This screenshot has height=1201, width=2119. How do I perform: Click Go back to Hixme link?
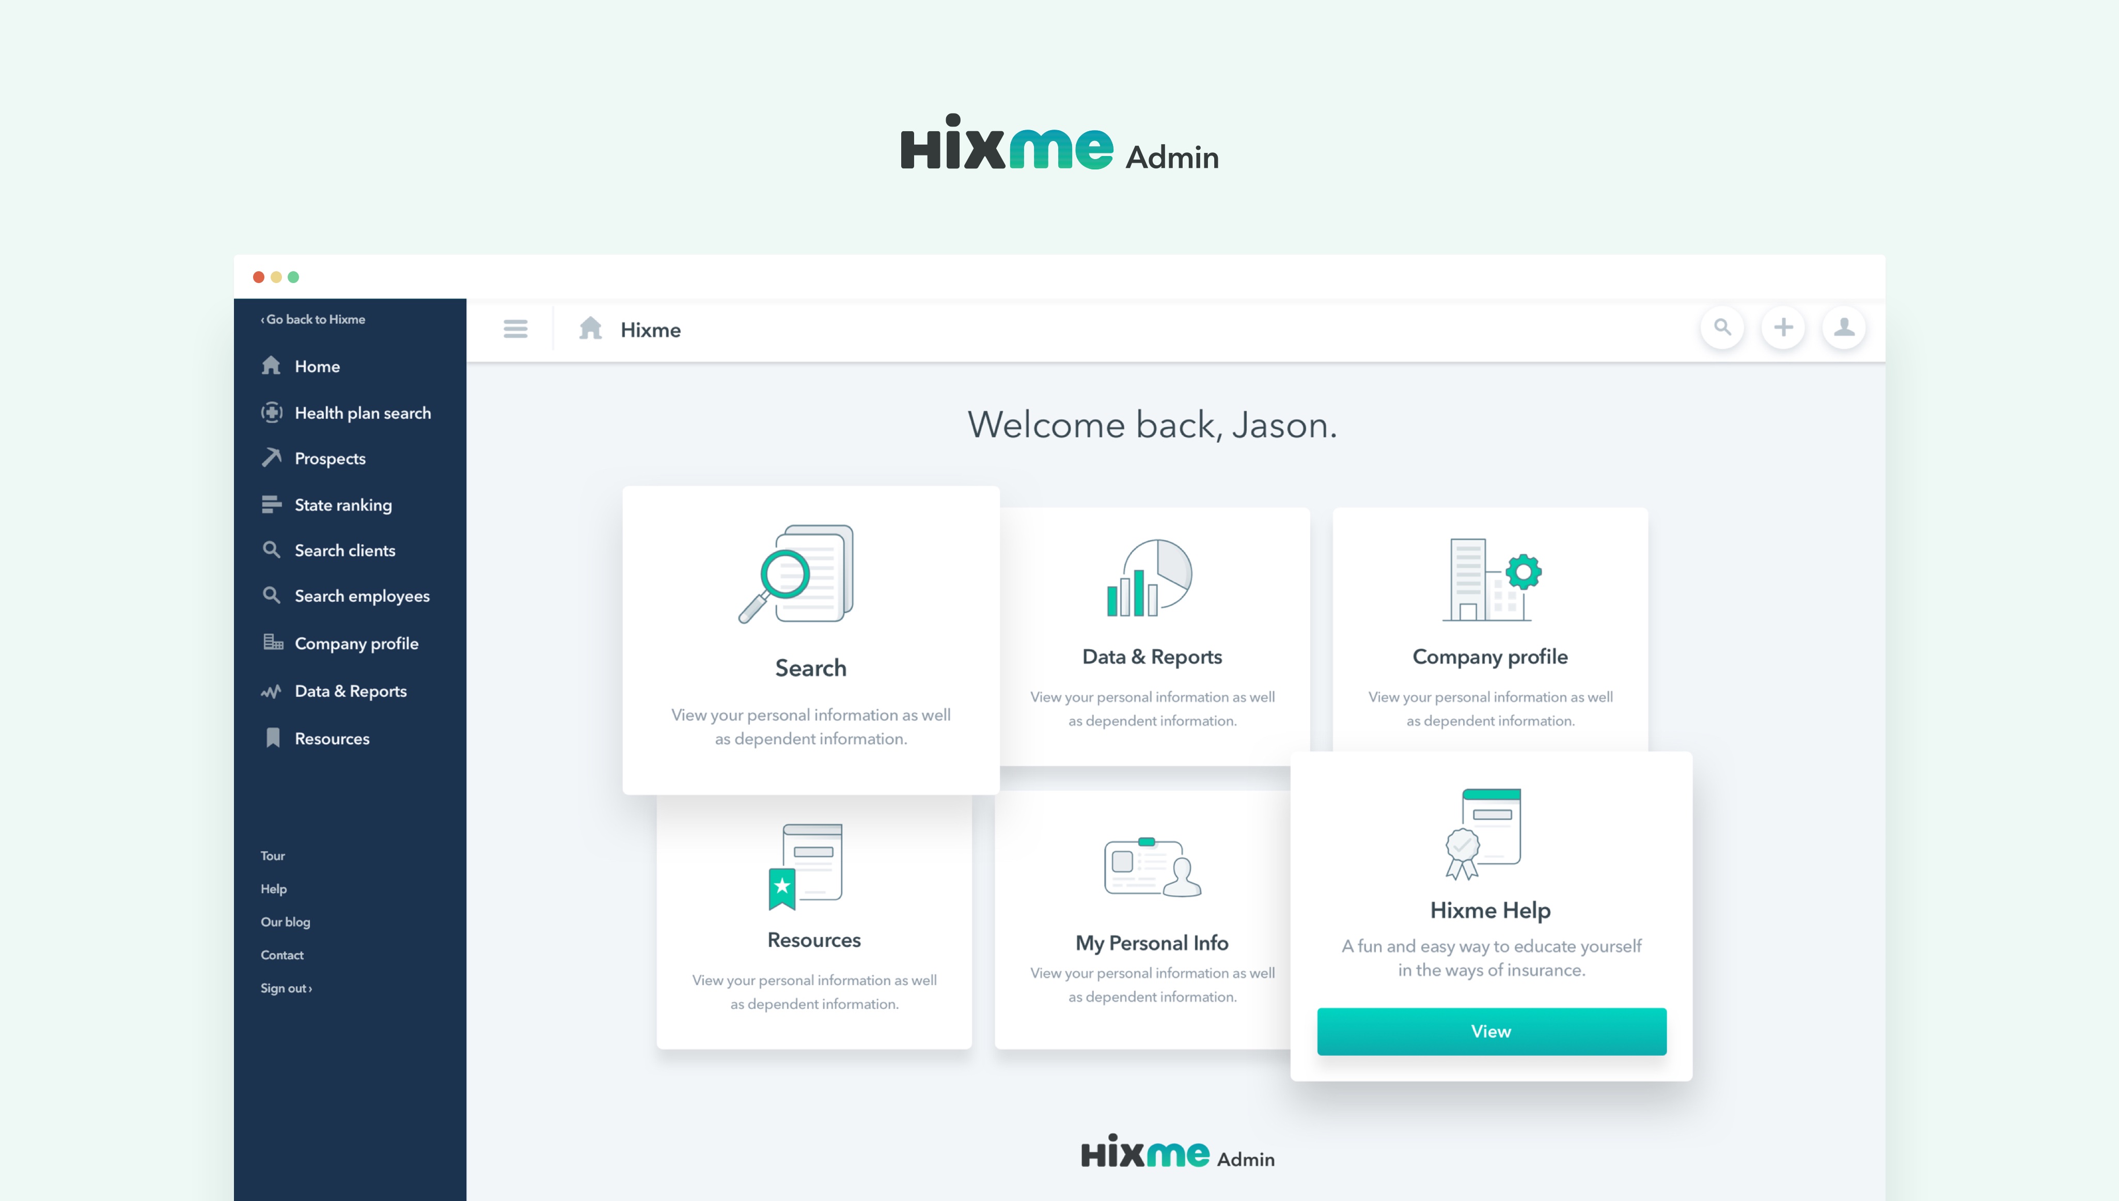click(x=313, y=319)
